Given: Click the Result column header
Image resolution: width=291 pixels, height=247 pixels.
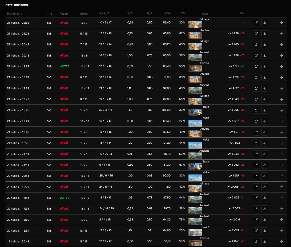Looking at the screenshot, I should [64, 13].
